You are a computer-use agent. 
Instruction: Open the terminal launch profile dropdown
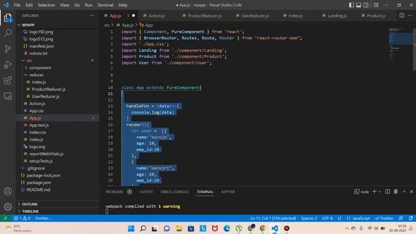pos(380,192)
